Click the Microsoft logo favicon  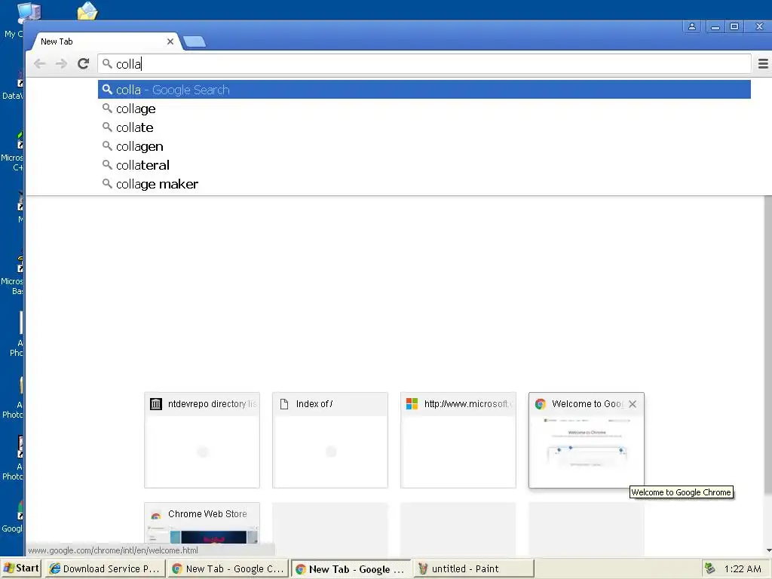412,404
